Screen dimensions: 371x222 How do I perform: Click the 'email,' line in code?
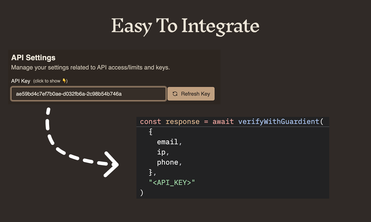tap(170, 142)
